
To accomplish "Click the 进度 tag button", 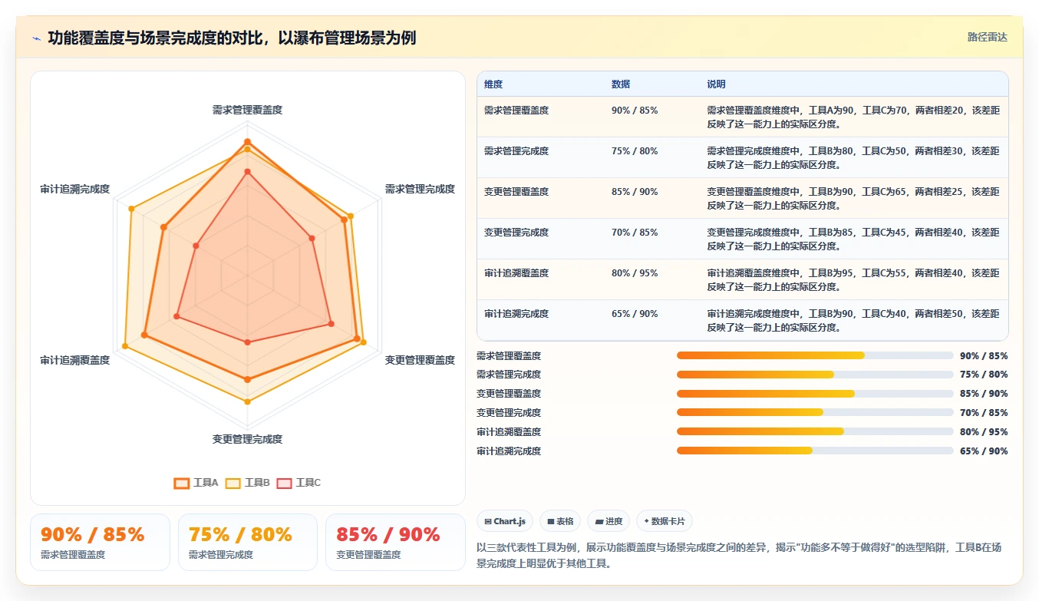I will coord(609,521).
